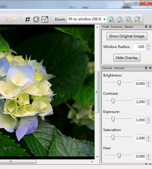Screen dimensions: 152x169
Task: Click the Window Radius value field
Action: (139, 47)
